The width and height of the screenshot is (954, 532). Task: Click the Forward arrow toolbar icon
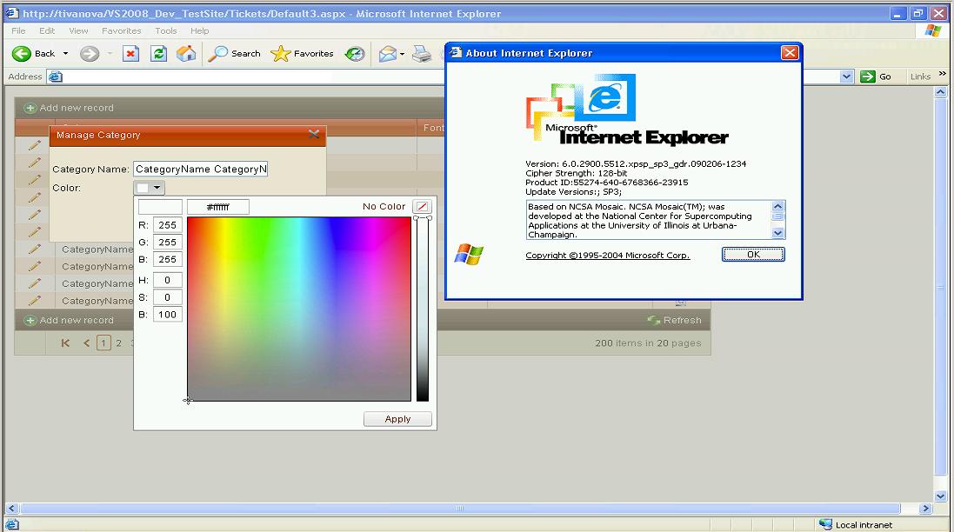tap(90, 54)
